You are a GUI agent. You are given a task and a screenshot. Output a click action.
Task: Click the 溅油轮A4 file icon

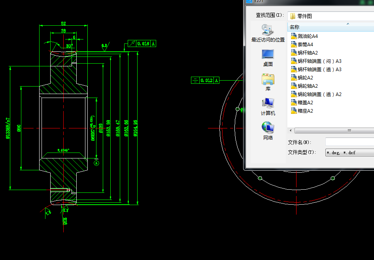tap(294, 36)
